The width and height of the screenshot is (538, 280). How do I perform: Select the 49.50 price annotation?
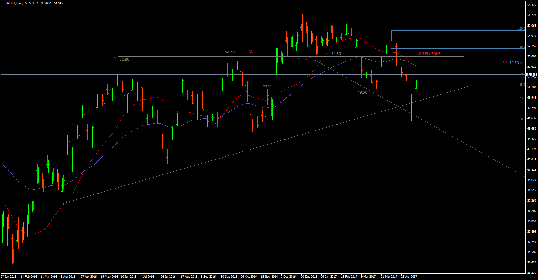[362, 92]
